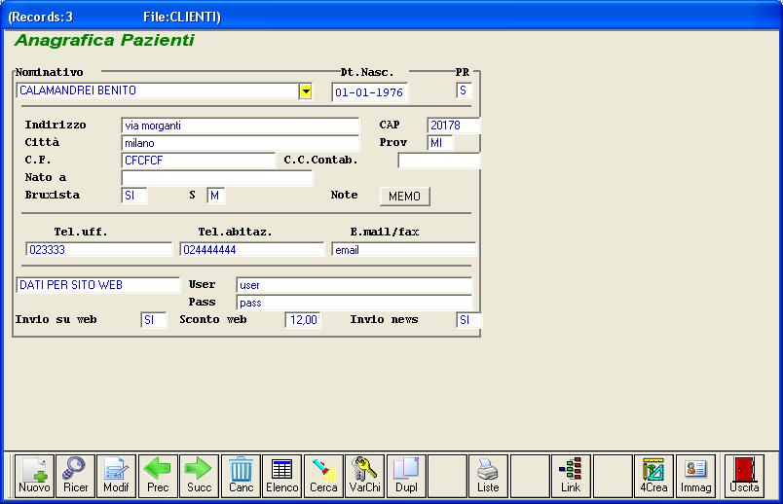
Task: Open the Elenco table list
Action: coord(281,476)
